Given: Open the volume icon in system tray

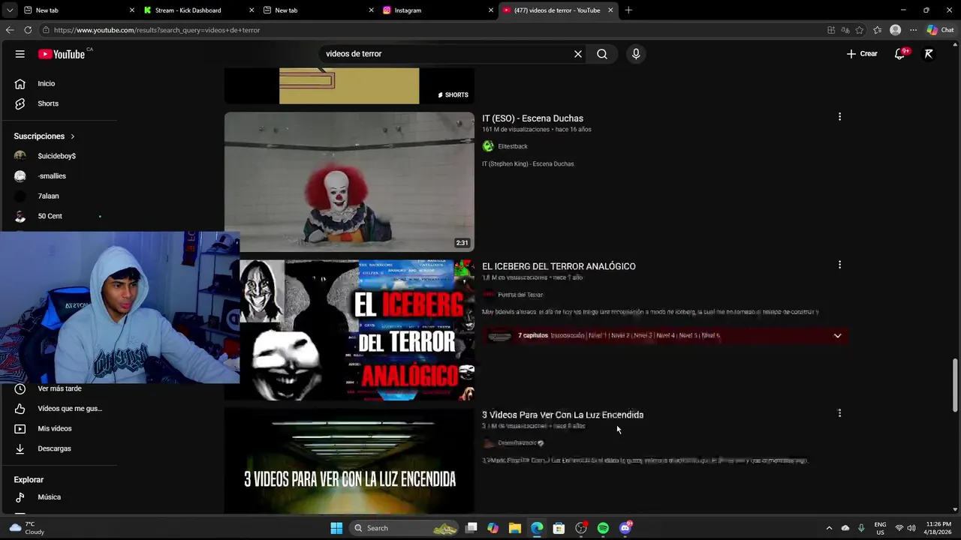Looking at the screenshot, I should click(x=911, y=528).
